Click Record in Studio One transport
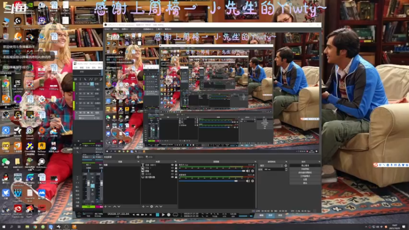 (x=169, y=215)
